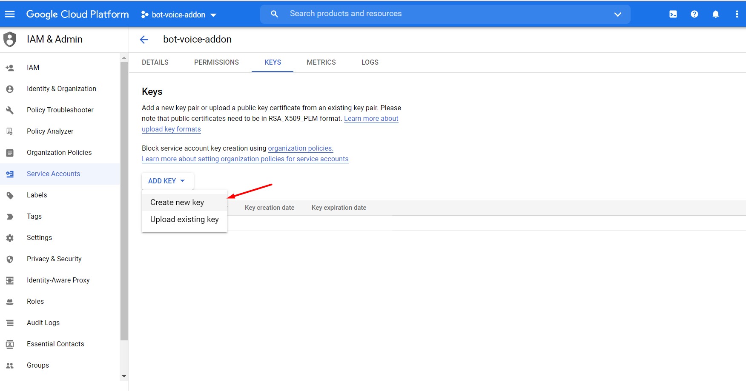Activate Cloud Shell icon
Image resolution: width=746 pixels, height=391 pixels.
pos(673,14)
